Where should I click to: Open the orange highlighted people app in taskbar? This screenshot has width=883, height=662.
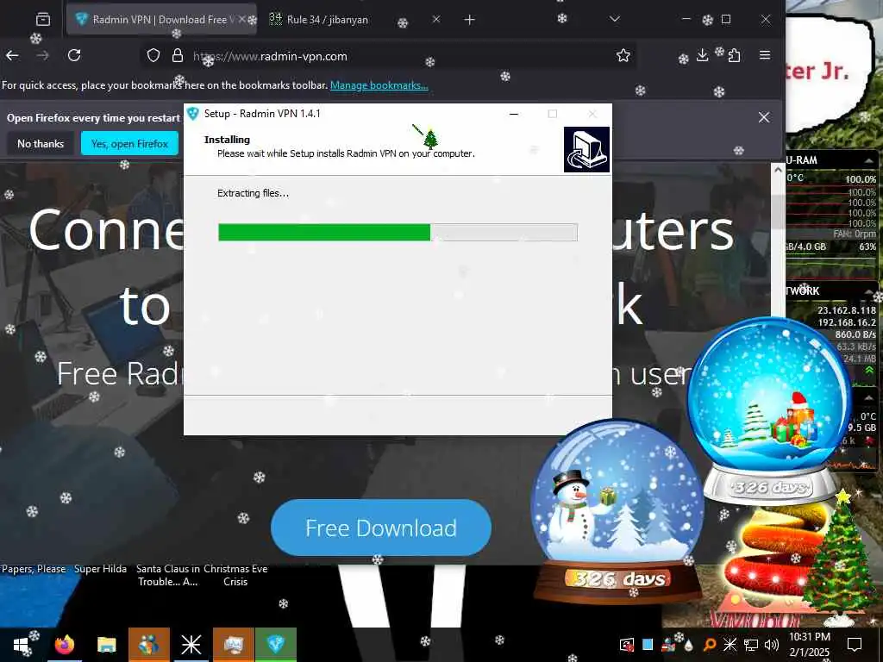pyautogui.click(x=148, y=645)
